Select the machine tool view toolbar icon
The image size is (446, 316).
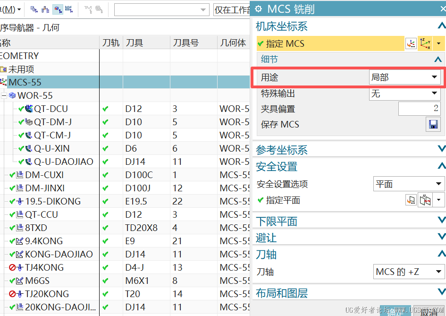(45, 9)
